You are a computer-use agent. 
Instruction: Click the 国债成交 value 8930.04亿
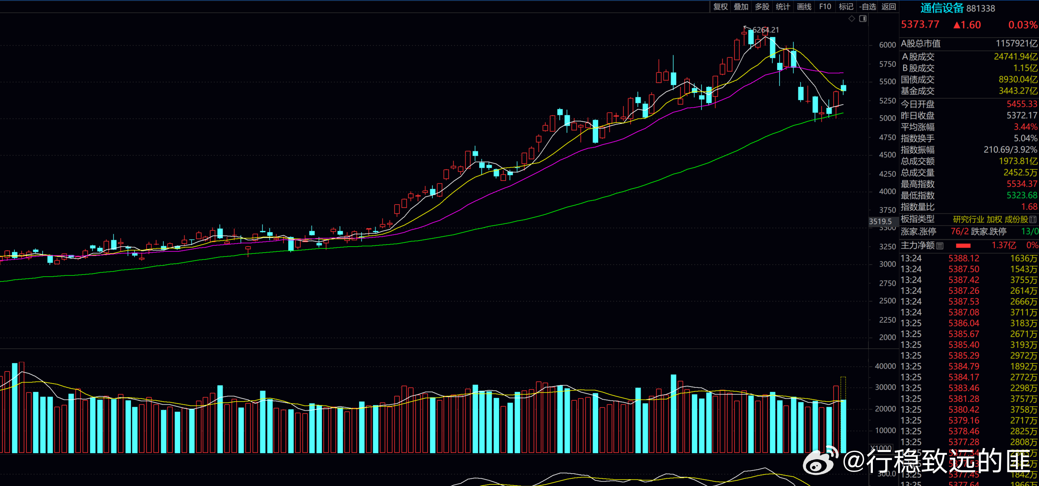1018,79
